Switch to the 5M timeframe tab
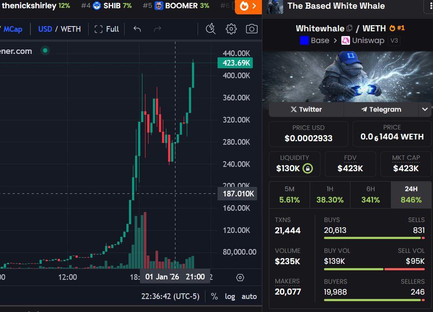This screenshot has height=312, width=433. pos(290,195)
